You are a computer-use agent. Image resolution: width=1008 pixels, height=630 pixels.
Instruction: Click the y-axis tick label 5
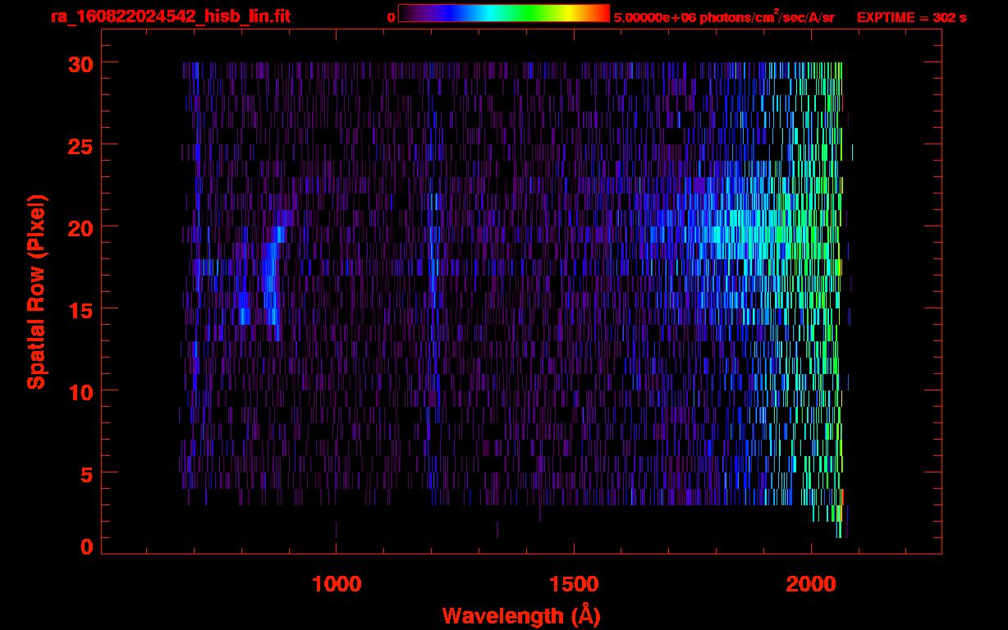[x=86, y=473]
